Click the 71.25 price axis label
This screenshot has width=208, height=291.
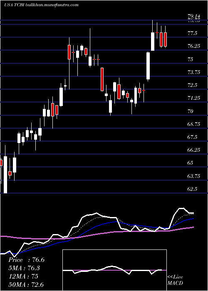pyautogui.click(x=194, y=98)
